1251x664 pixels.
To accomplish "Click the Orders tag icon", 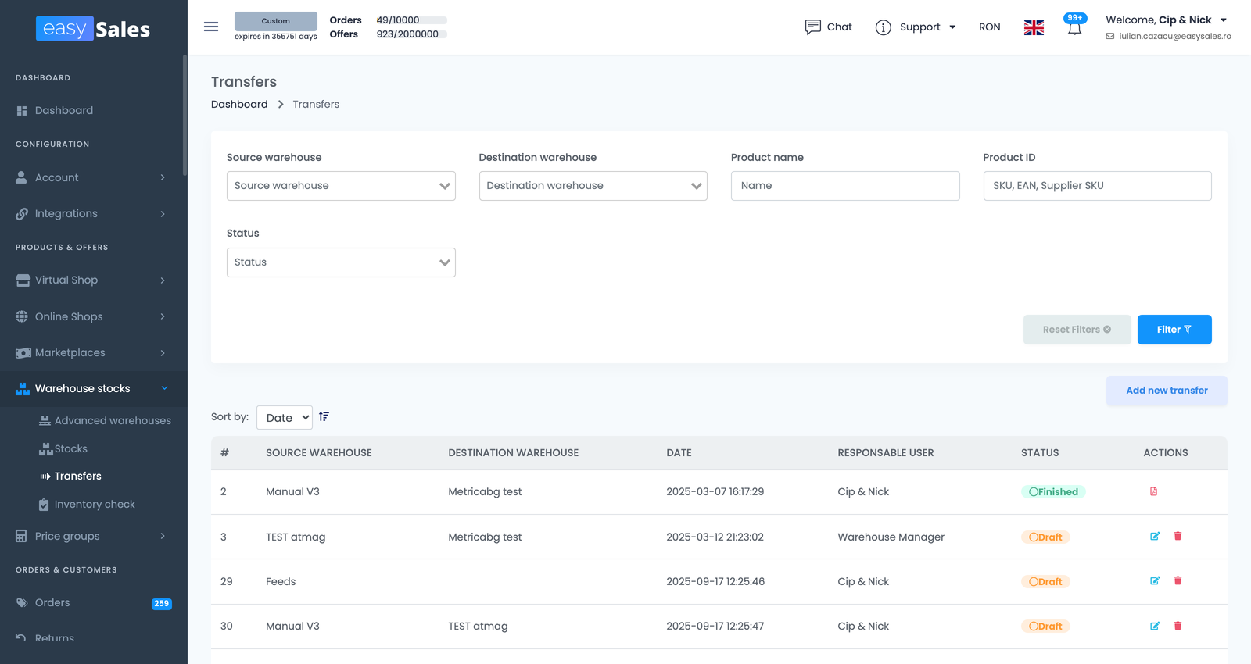I will click(22, 602).
